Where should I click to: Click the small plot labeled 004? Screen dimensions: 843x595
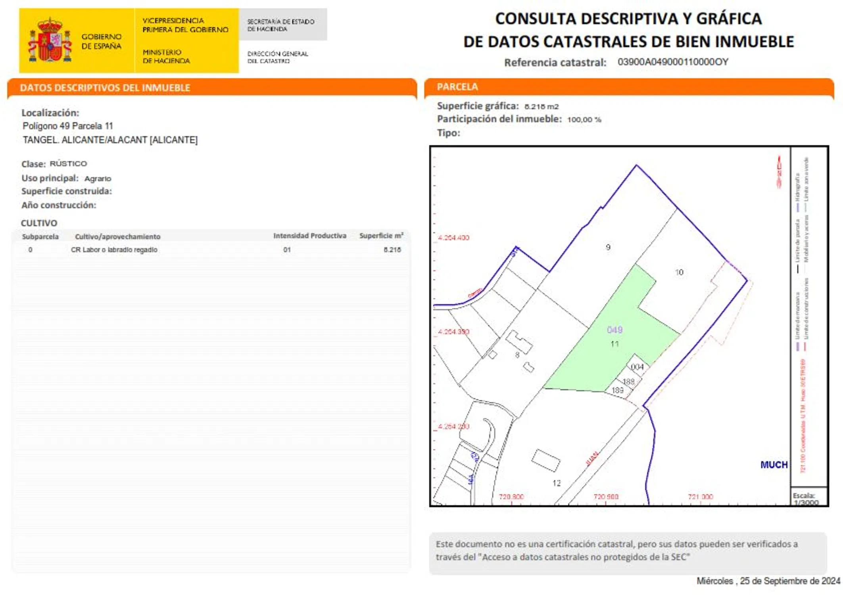coord(637,367)
